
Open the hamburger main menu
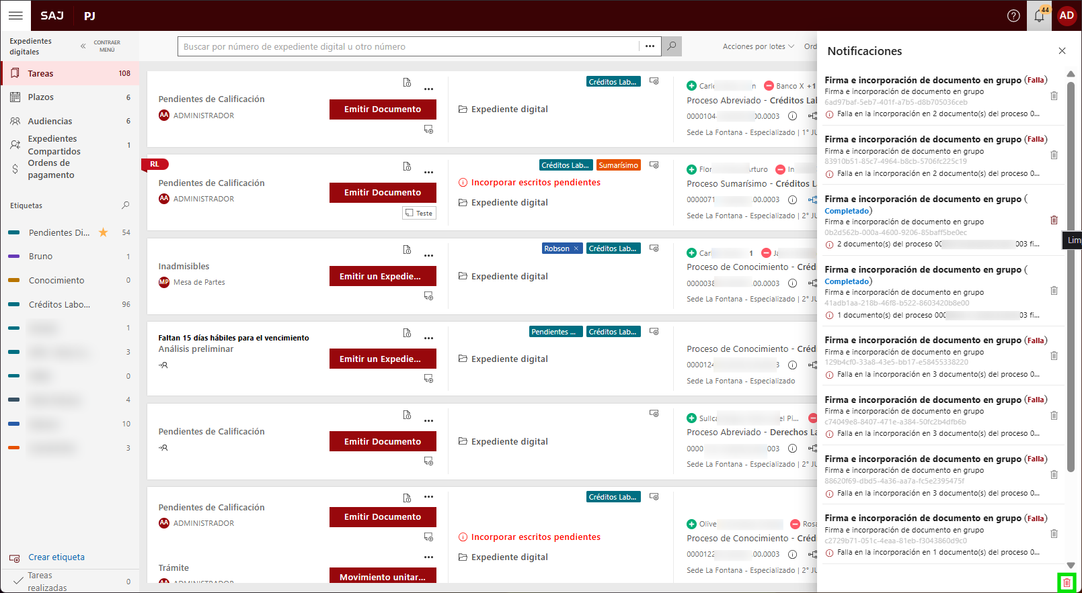(15, 15)
